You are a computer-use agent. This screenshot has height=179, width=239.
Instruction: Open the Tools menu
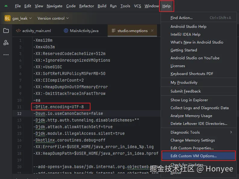pos(125,6)
